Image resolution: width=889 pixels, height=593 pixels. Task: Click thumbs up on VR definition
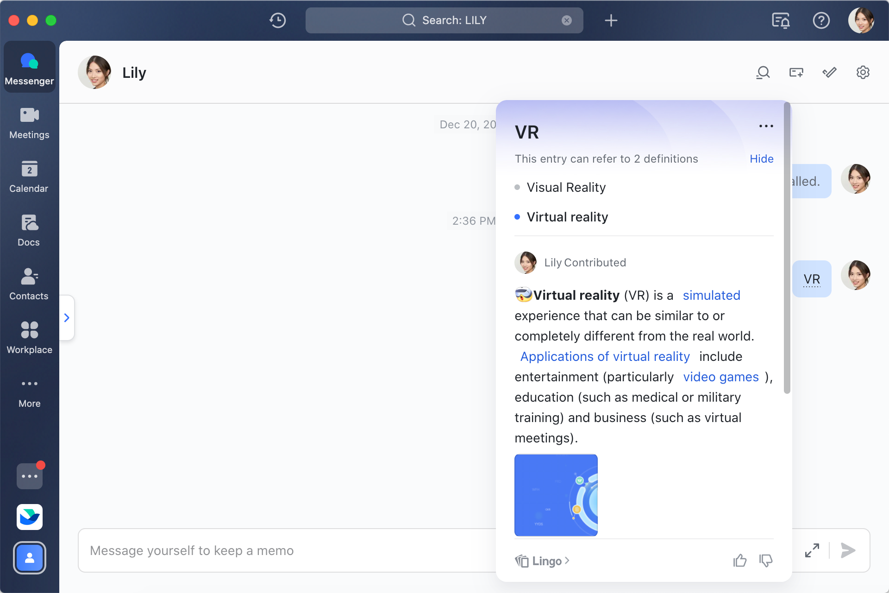(740, 561)
